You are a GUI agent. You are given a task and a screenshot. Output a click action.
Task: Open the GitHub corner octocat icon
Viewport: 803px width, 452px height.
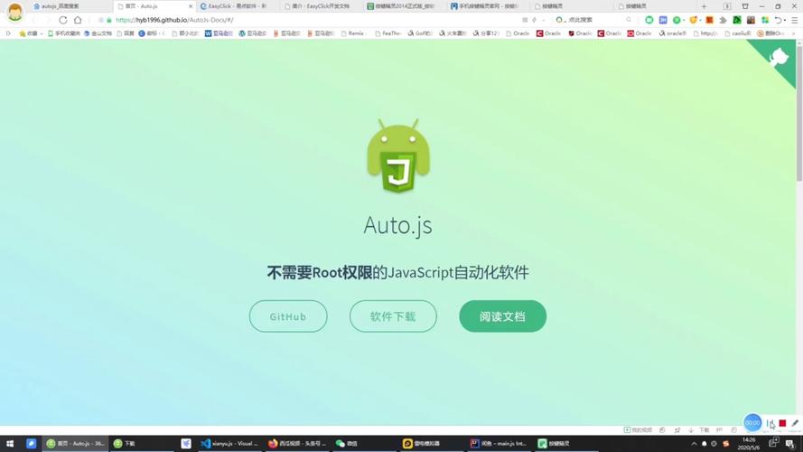pyautogui.click(x=778, y=57)
